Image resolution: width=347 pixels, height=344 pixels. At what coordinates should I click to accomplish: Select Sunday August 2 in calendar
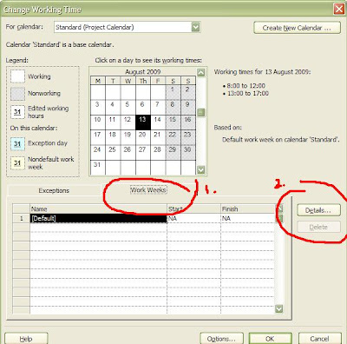188,92
